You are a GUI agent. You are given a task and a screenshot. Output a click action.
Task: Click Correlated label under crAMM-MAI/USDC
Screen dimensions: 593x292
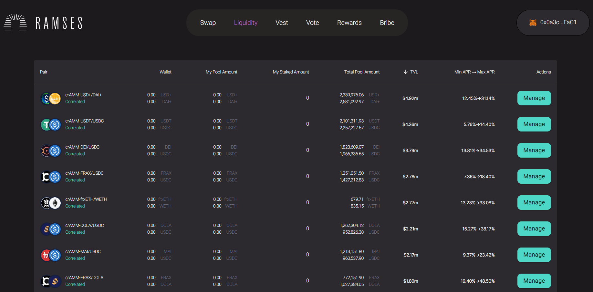coord(75,258)
